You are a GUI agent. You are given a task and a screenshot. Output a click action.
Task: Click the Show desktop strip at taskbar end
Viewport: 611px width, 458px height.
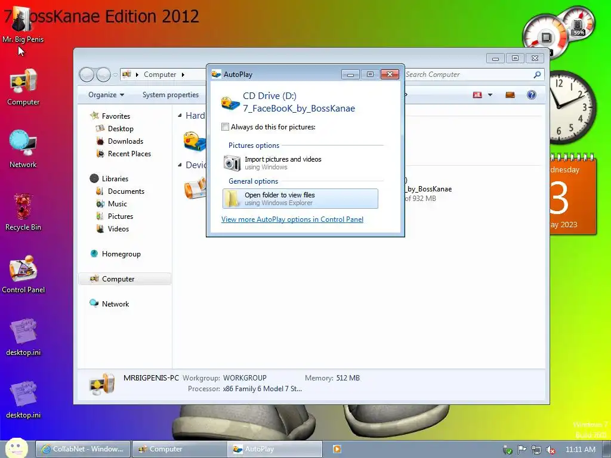tap(607, 449)
